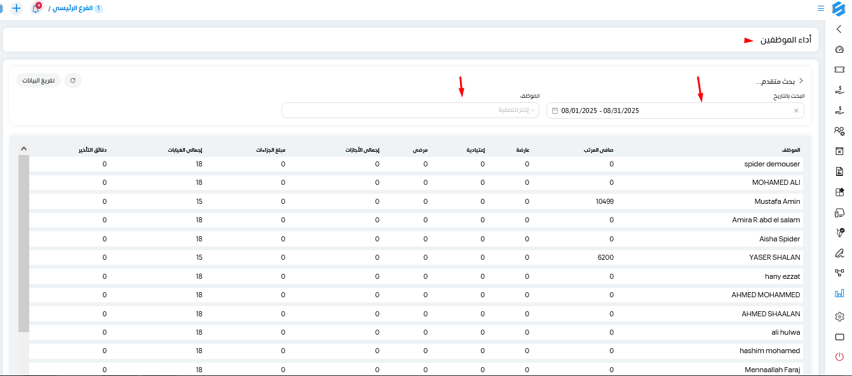Viewport: 852px width, 376px height.
Task: Click net salary value 6200
Action: (606, 257)
